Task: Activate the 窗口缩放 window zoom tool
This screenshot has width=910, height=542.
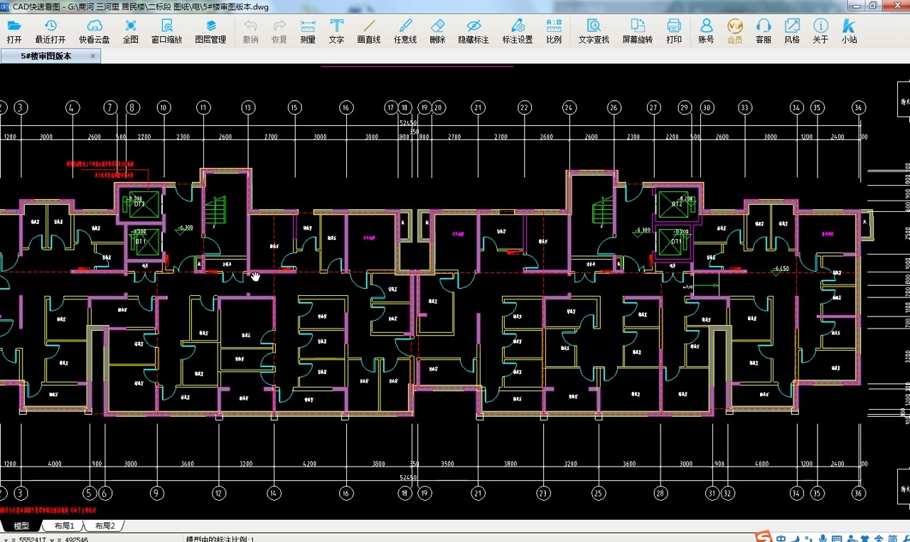Action: tap(166, 31)
